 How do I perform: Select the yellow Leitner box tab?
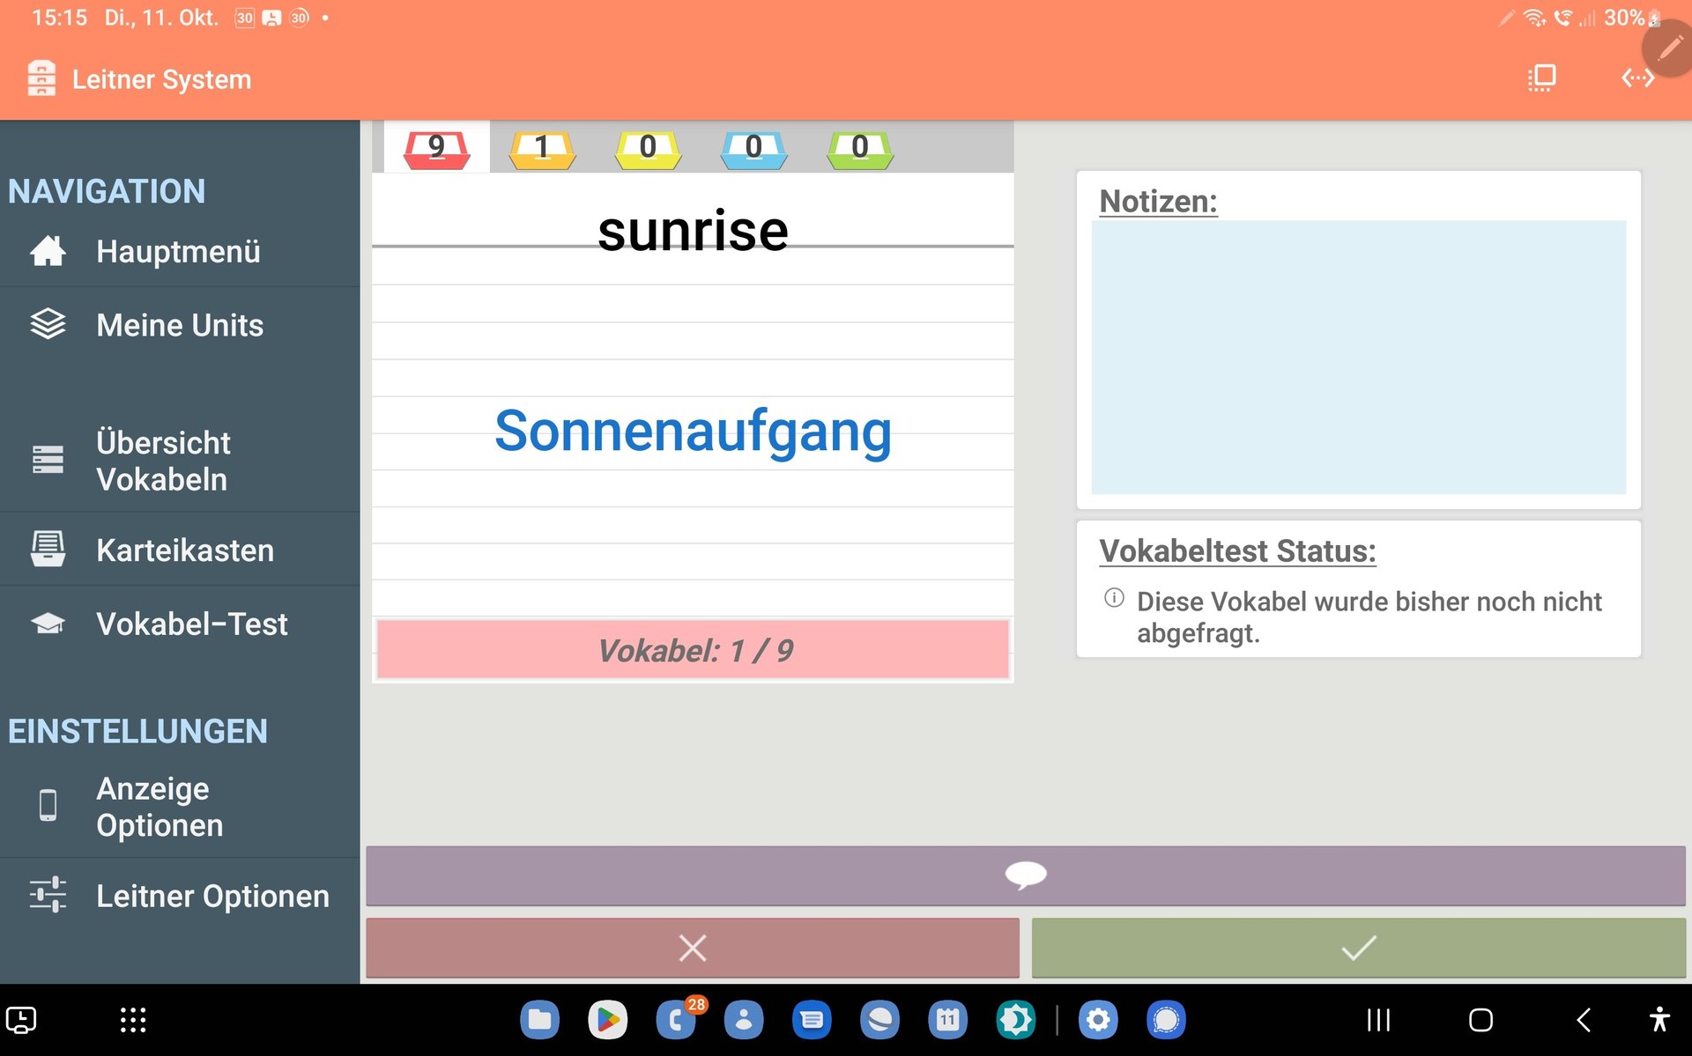[x=648, y=148]
